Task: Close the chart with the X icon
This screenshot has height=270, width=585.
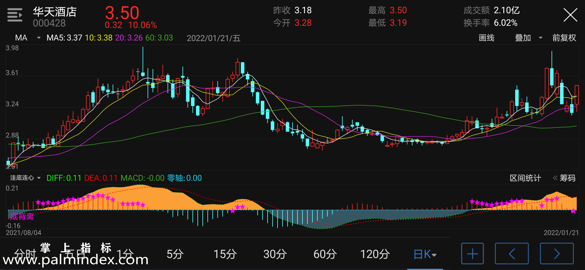Action: pyautogui.click(x=570, y=15)
